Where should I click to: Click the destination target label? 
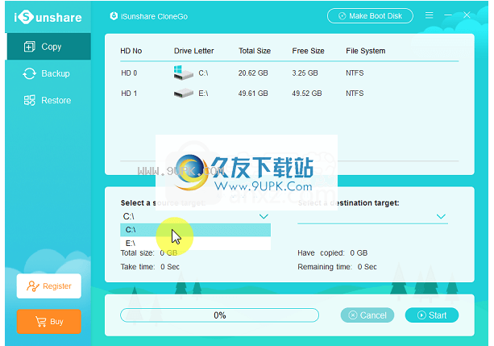pyautogui.click(x=348, y=202)
